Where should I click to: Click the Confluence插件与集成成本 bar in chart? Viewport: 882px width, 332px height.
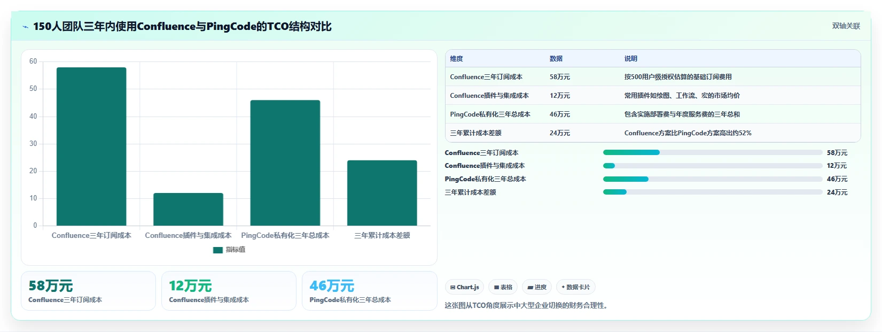(188, 209)
